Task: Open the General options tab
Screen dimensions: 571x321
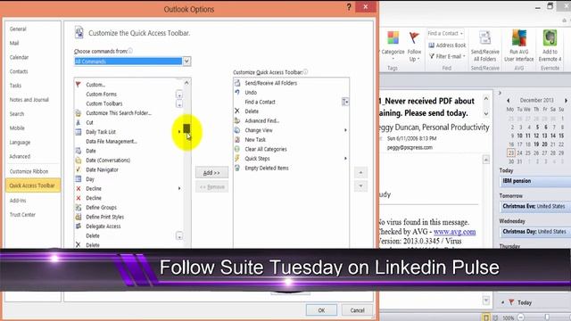Action: [x=18, y=29]
